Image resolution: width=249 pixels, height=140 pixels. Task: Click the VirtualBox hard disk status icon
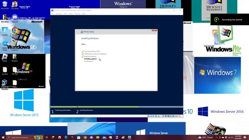pos(149,116)
